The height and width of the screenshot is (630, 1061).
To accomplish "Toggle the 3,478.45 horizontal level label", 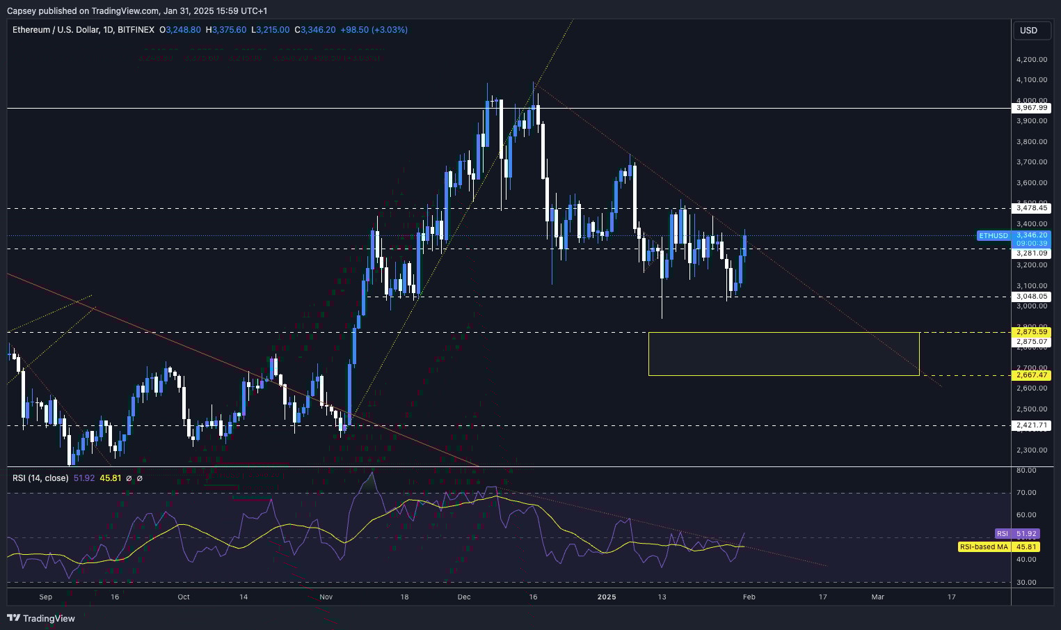I will point(1032,208).
